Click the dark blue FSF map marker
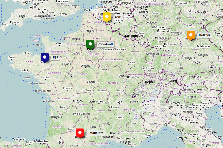Viewport: 223px width, 148px height. coord(45,58)
